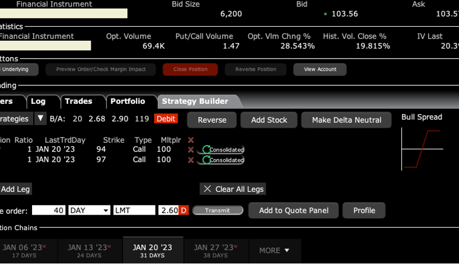
Task: Click the LastTrdDay column header
Action: tap(65, 140)
